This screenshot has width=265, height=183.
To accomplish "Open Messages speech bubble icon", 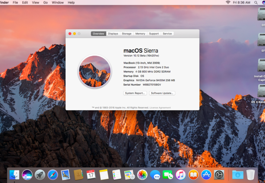I will tap(155, 175).
